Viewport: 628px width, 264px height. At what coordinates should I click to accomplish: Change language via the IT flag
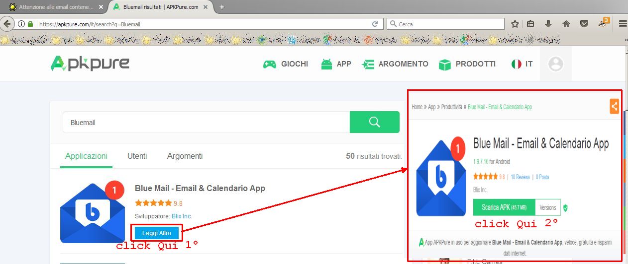click(x=522, y=64)
